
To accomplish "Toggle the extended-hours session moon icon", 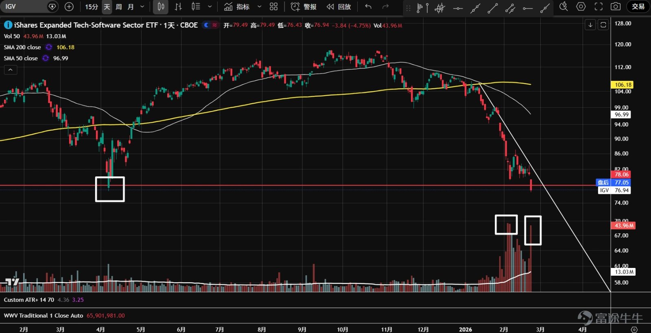I will tap(206, 25).
